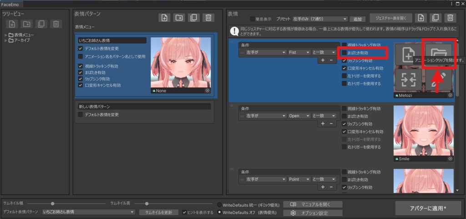Select the 表情メニュー folder in the tree
Image resolution: width=466 pixels, height=219 pixels.
[21, 35]
